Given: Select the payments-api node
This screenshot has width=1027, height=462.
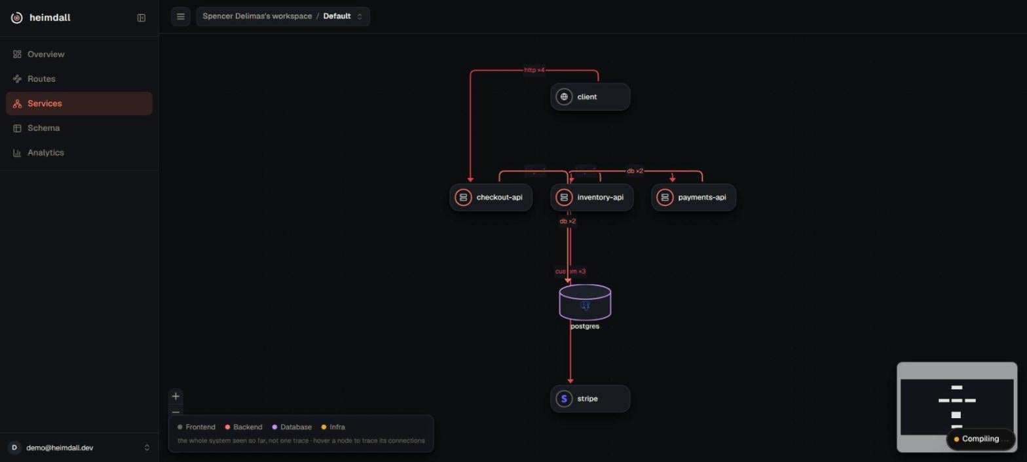Looking at the screenshot, I should click(x=694, y=198).
